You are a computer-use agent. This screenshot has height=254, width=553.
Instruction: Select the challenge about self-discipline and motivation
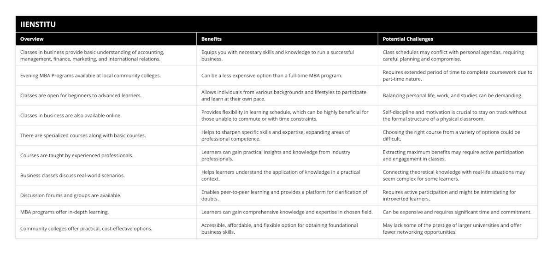[458, 116]
